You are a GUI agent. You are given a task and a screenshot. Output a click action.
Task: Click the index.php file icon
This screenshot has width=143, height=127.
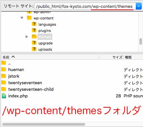(x=4, y=96)
